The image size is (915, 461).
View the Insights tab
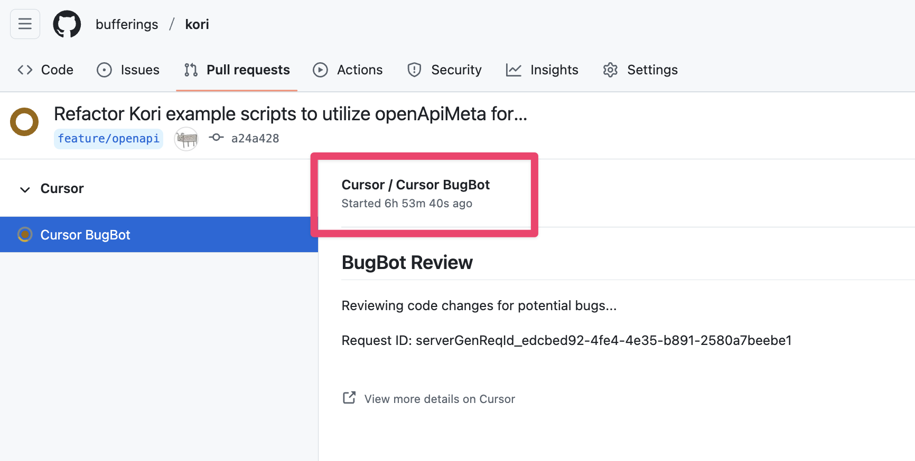(542, 70)
